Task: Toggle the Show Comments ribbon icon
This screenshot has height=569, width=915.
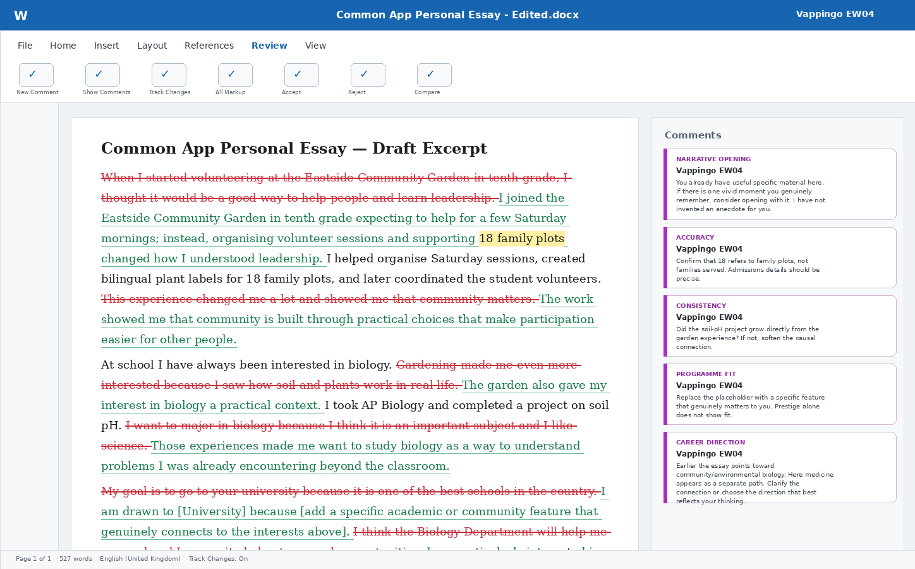Action: tap(102, 75)
